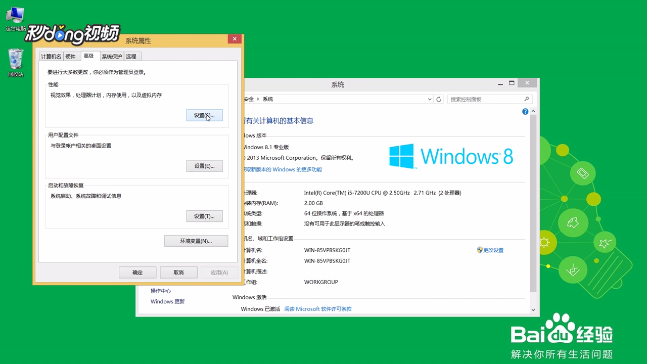The width and height of the screenshot is (647, 364).
Task: Open the 操作中心 link
Action: 161,291
